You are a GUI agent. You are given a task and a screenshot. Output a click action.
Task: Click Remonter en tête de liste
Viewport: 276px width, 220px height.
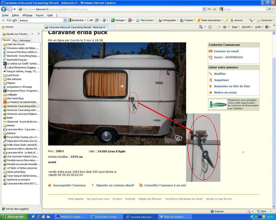(x=232, y=86)
